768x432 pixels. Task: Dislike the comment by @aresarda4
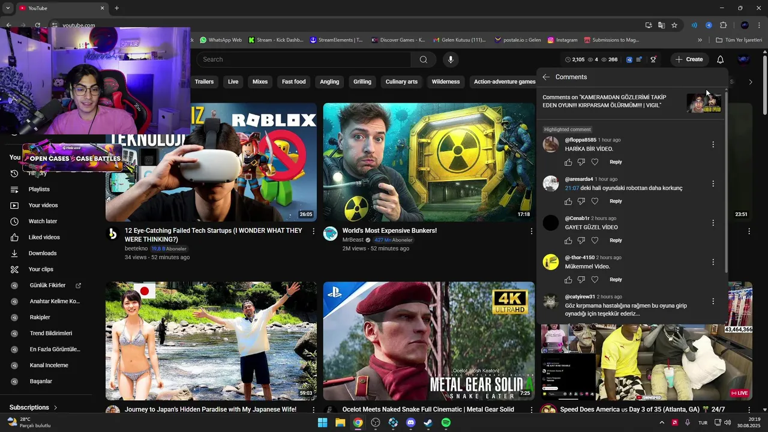[581, 201]
